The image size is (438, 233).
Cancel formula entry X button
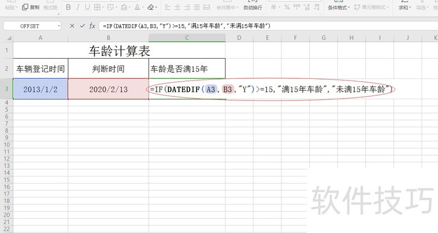72,26
